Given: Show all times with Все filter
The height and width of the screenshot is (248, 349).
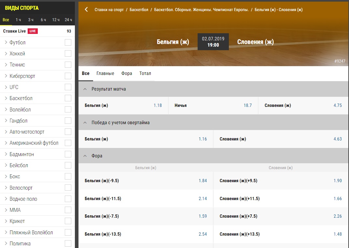Looking at the screenshot, I should (x=6, y=20).
